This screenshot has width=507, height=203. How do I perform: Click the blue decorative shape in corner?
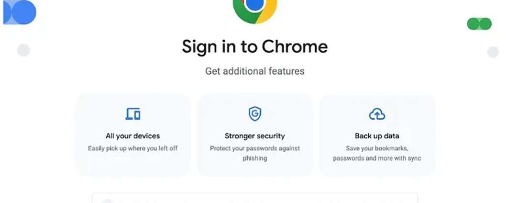click(x=19, y=12)
